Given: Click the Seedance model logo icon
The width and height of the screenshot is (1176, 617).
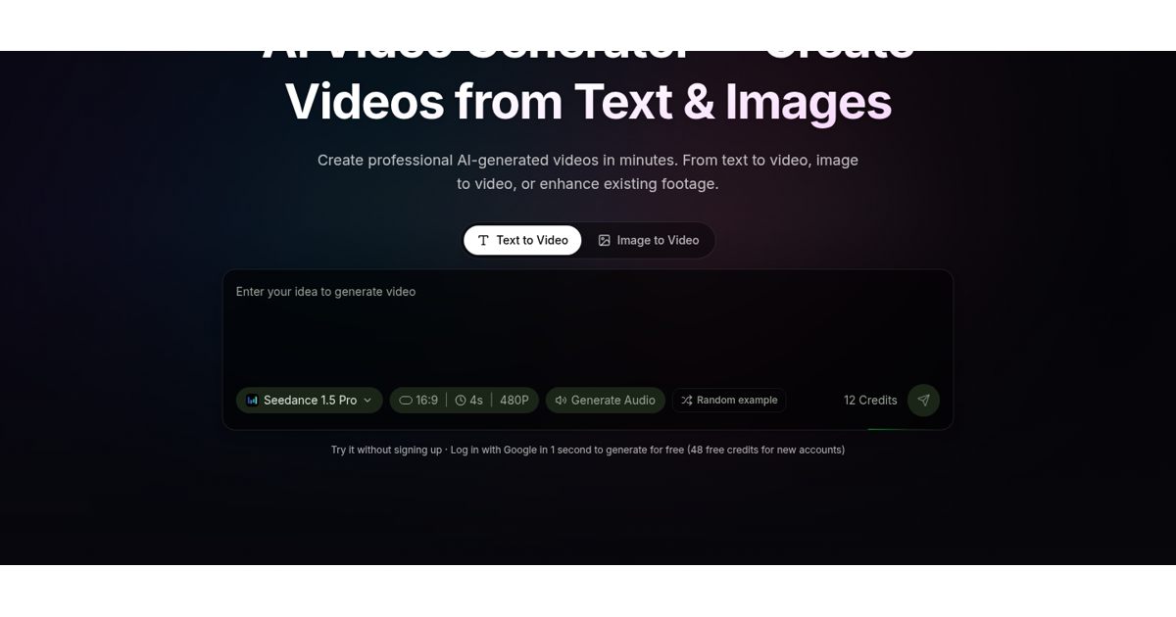Looking at the screenshot, I should coord(252,400).
